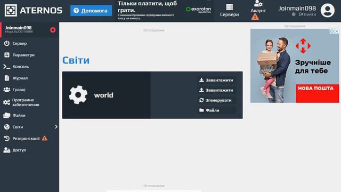Open Файли sidebar menu item

point(30,115)
